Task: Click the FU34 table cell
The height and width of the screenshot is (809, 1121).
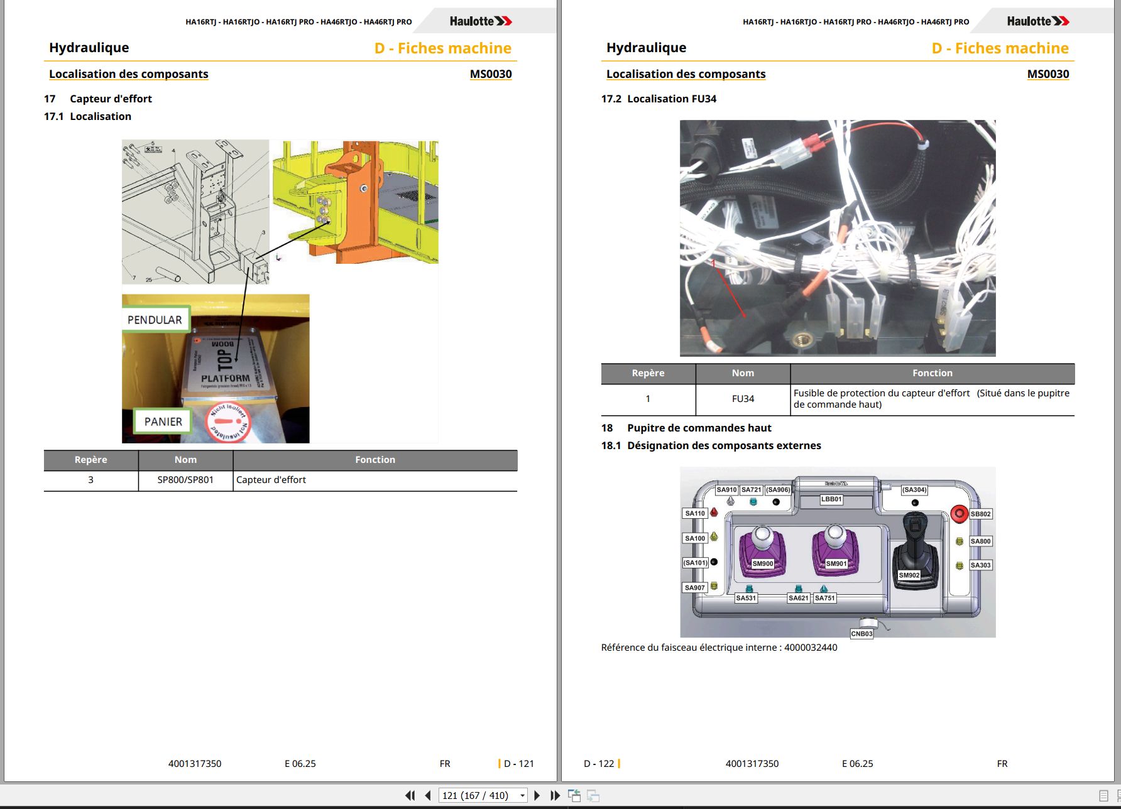Action: [x=743, y=399]
